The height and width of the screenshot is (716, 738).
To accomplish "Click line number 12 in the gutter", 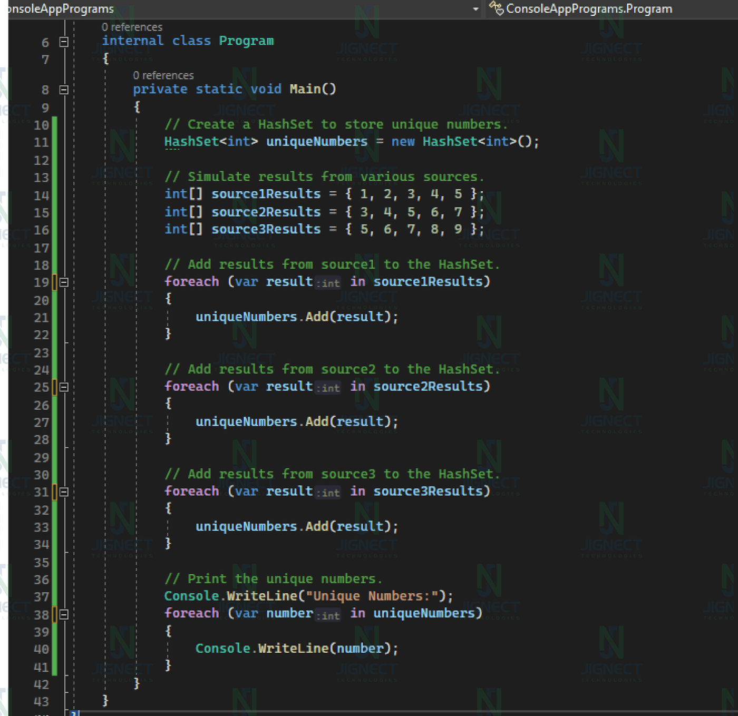I will coord(41,160).
